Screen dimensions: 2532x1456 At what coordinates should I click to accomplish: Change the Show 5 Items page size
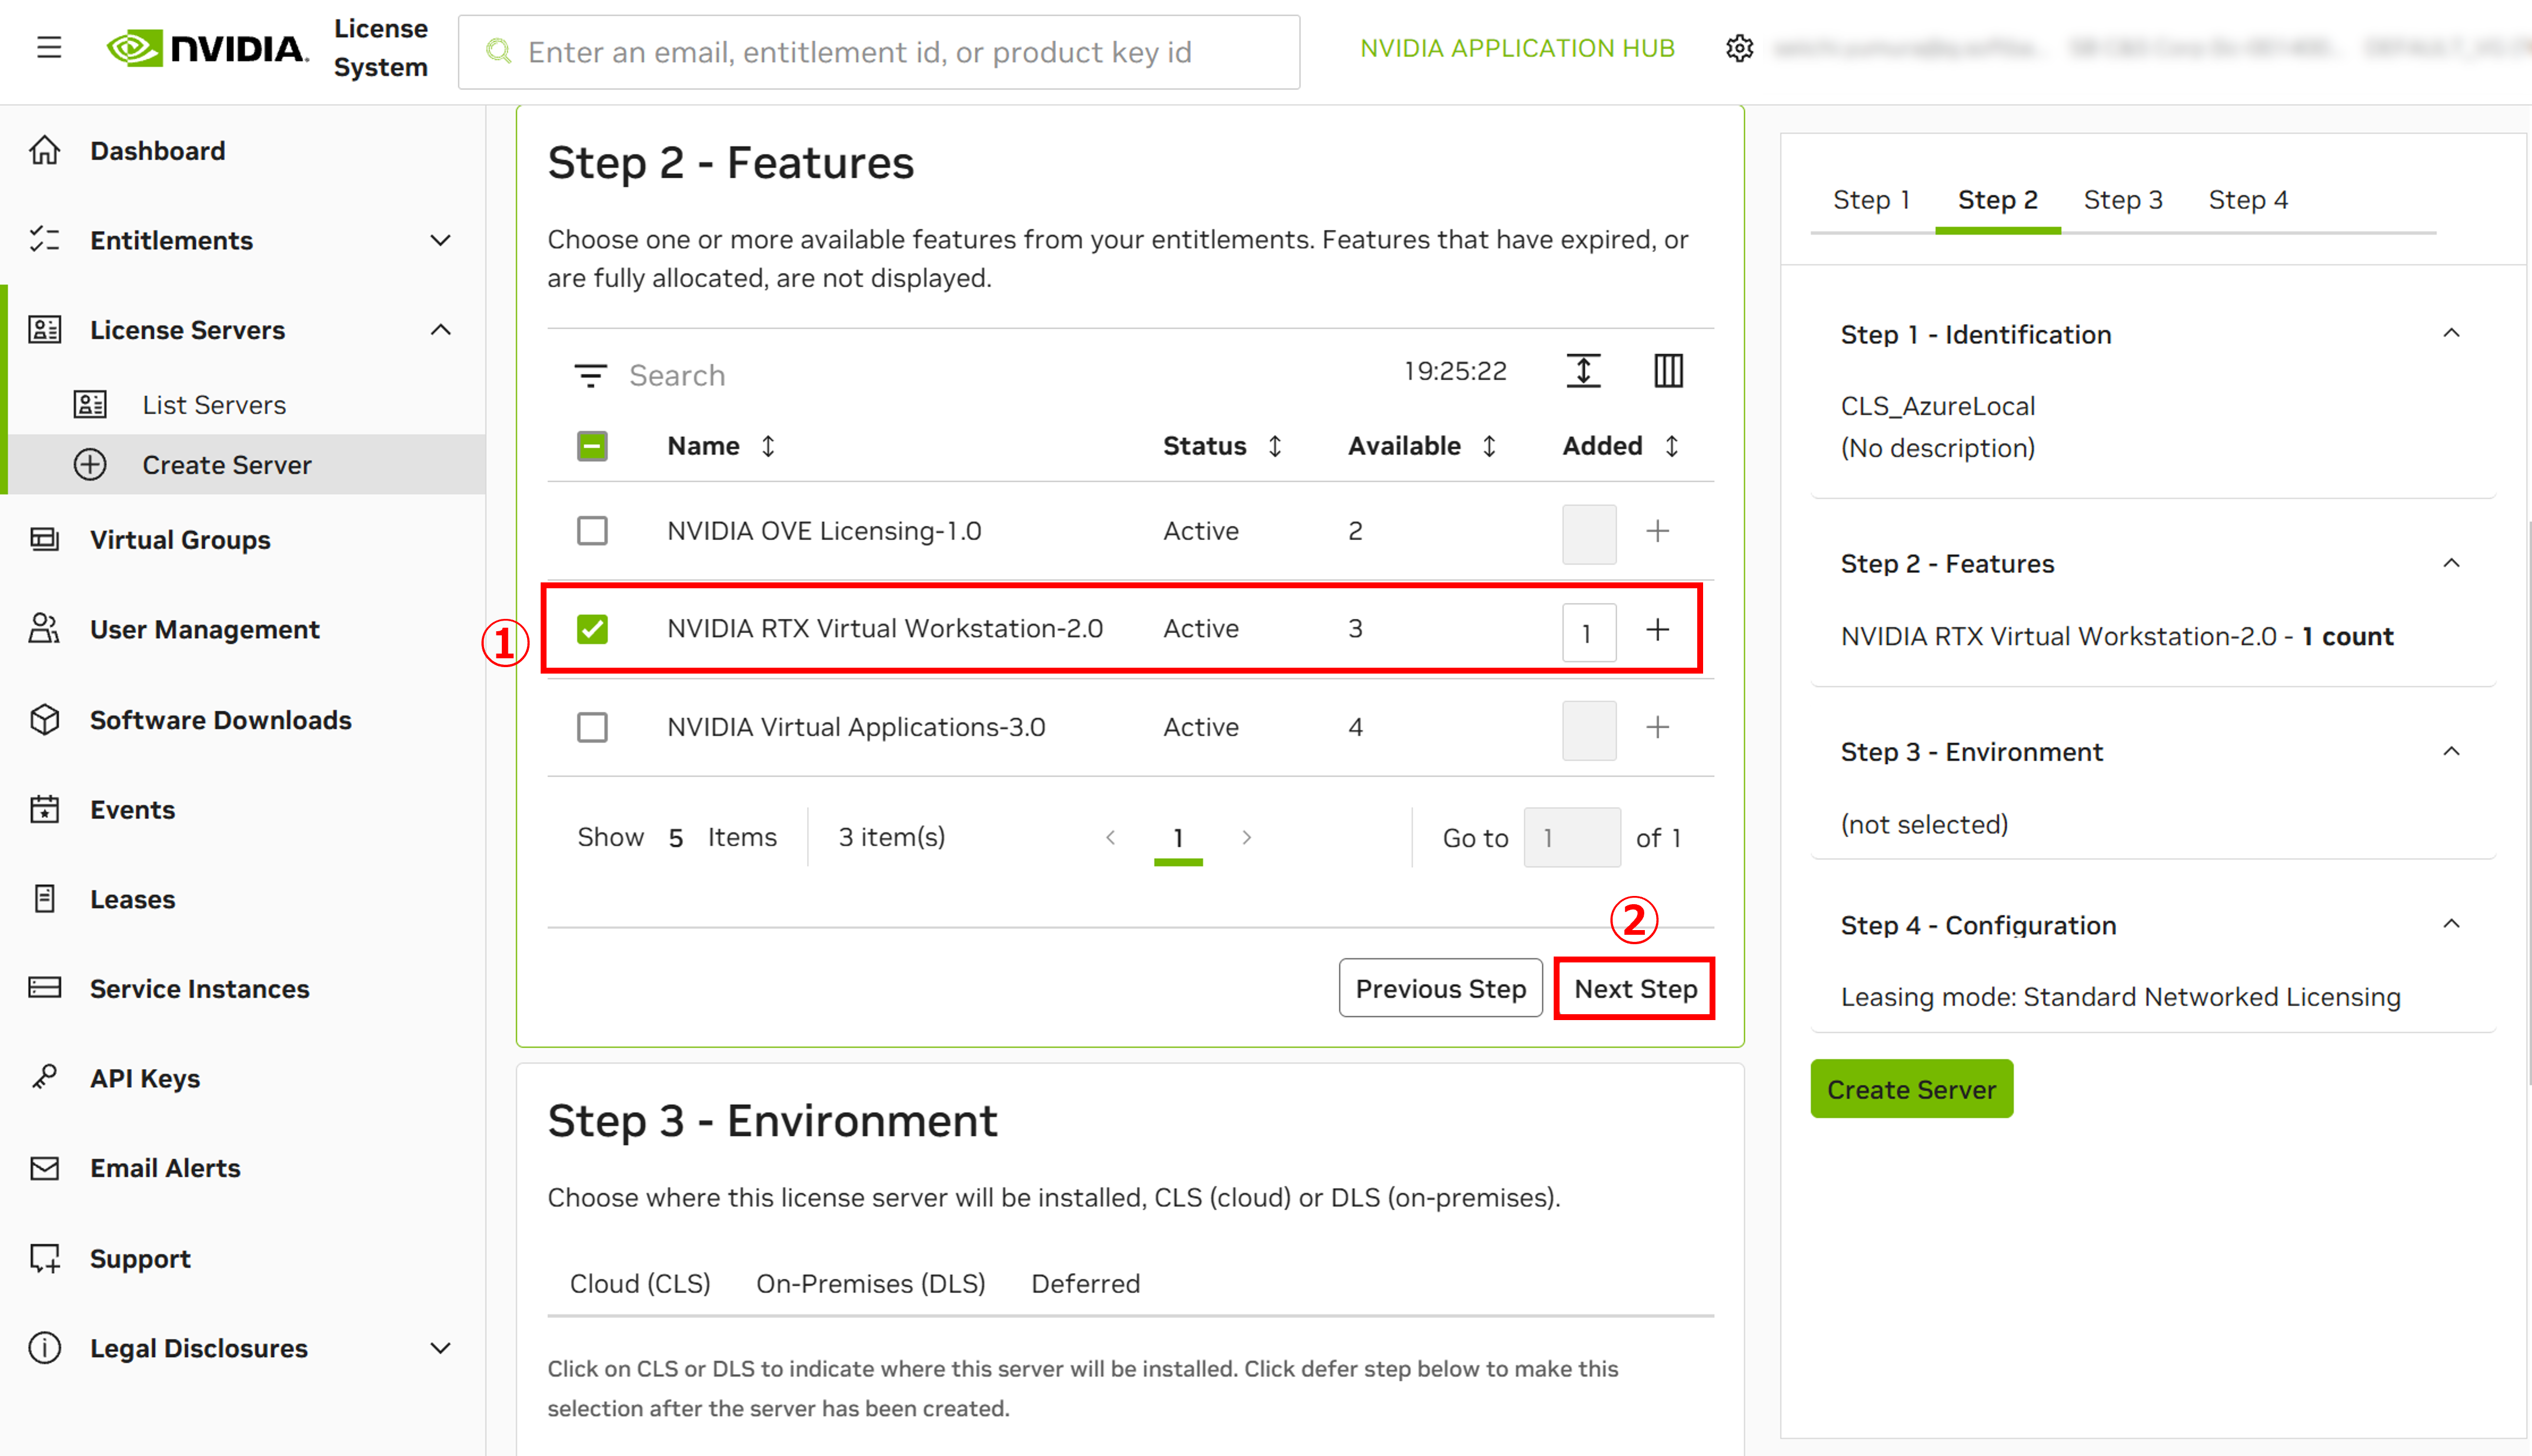click(x=676, y=838)
